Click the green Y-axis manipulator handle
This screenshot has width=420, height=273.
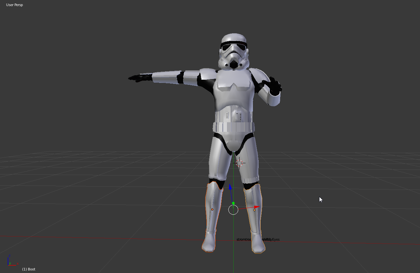click(x=233, y=203)
